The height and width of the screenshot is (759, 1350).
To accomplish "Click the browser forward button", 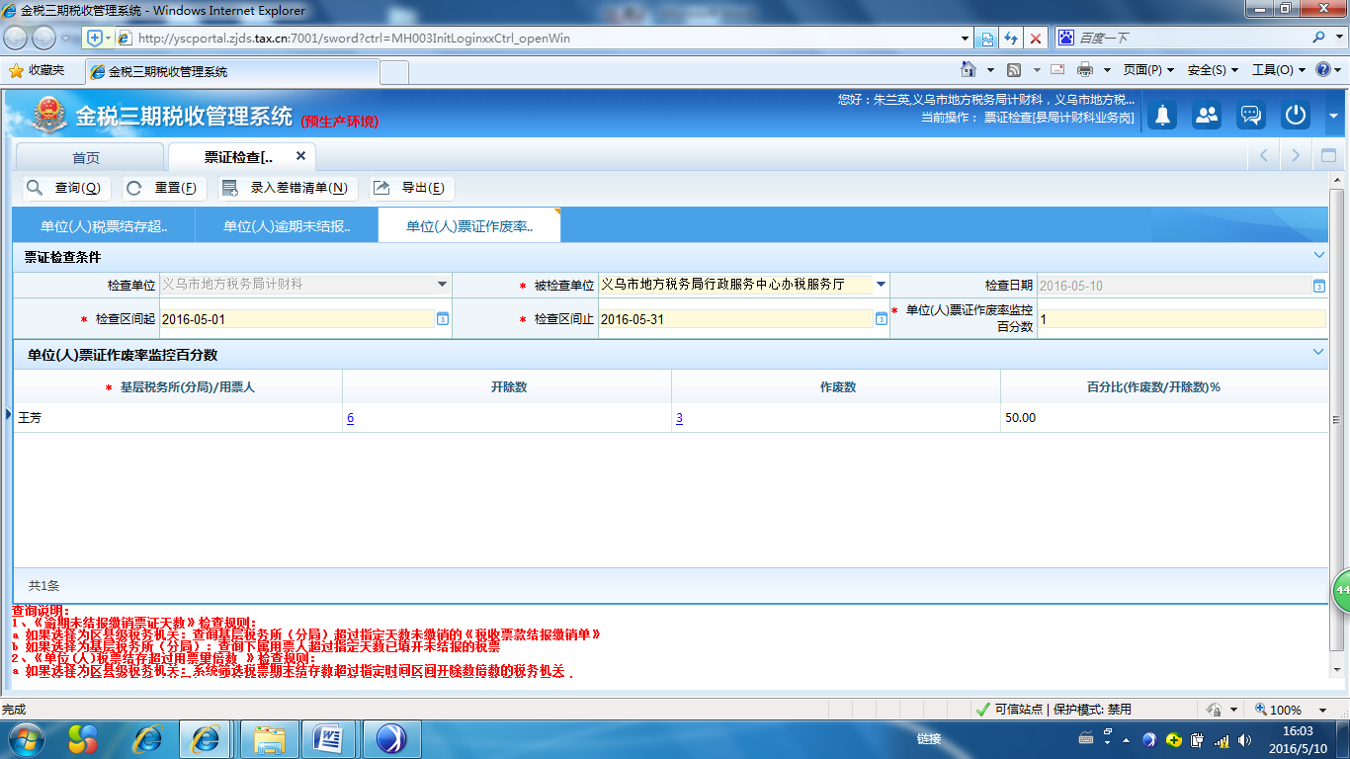I will click(44, 38).
